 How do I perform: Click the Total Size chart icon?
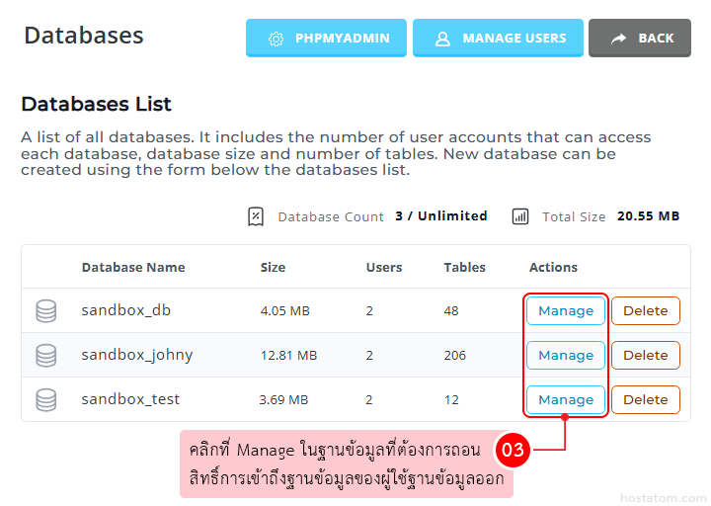[x=520, y=216]
